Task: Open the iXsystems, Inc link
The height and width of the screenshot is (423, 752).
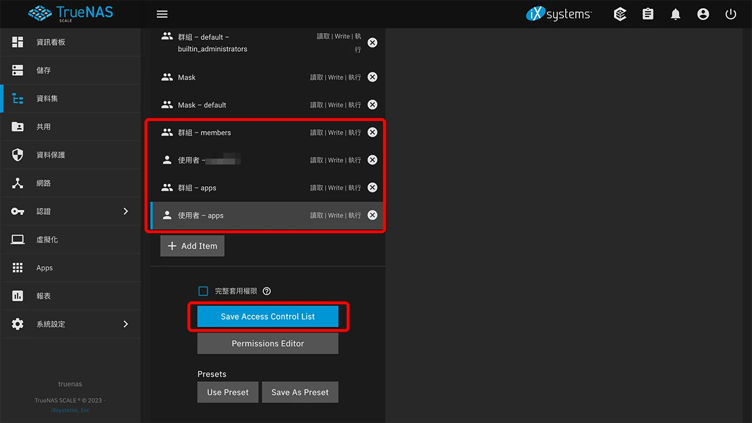Action: (x=70, y=409)
